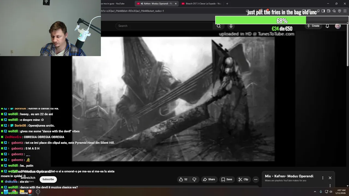Click the ZedNewEra chat username

pyautogui.click(x=13, y=137)
